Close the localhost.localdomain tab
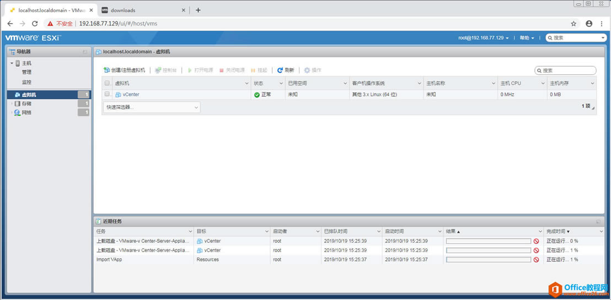Image resolution: width=611 pixels, height=300 pixels. tap(91, 10)
